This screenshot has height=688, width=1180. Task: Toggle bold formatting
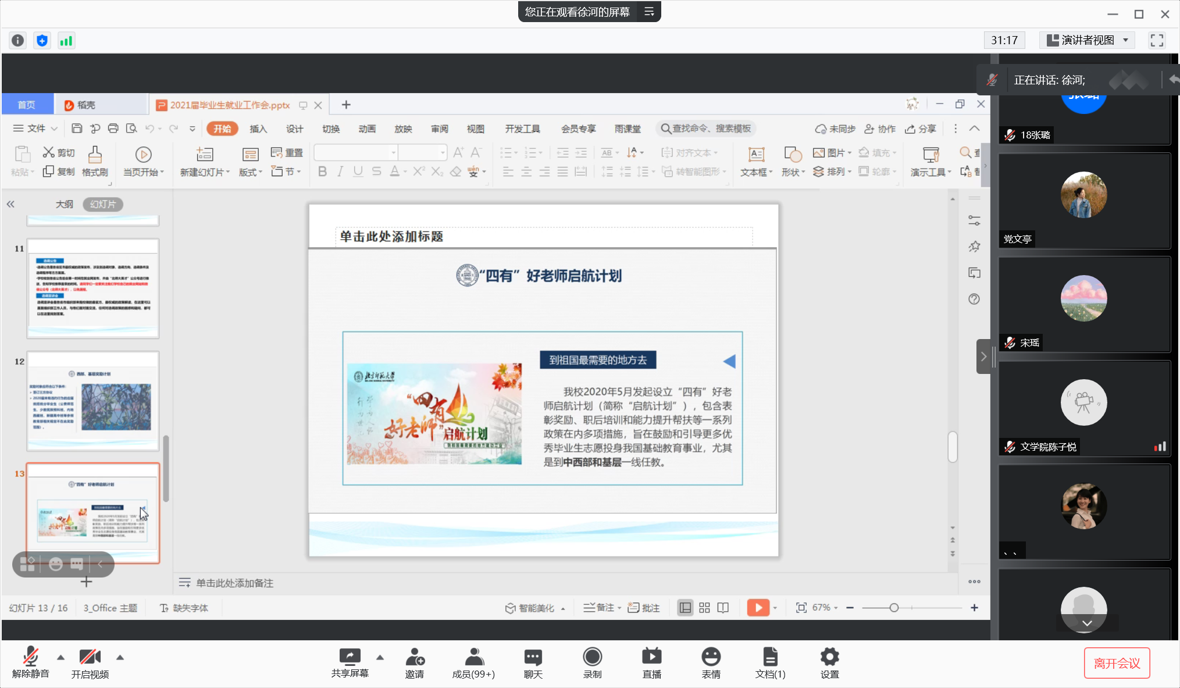point(322,171)
